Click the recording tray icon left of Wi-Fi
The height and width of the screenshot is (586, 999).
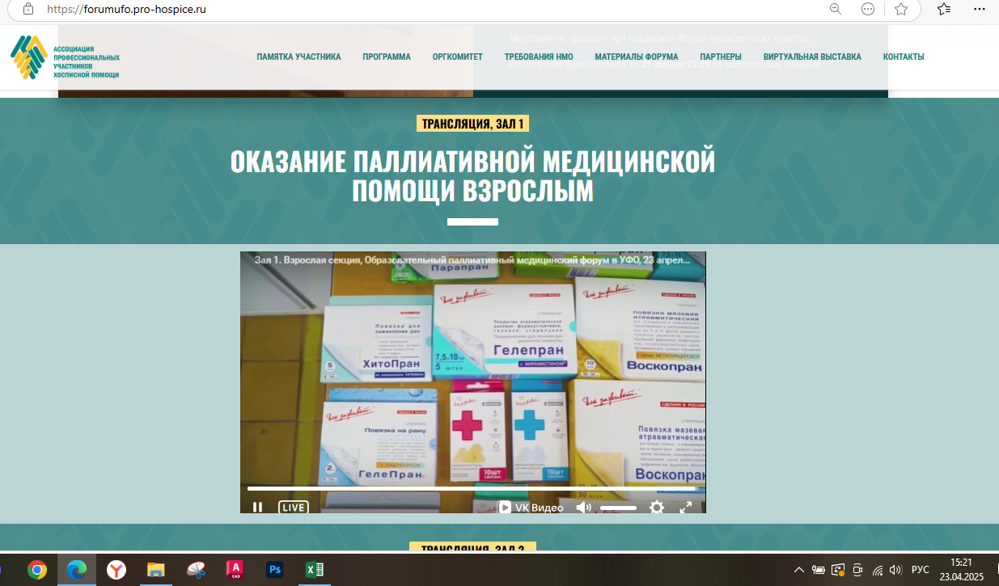(x=858, y=570)
